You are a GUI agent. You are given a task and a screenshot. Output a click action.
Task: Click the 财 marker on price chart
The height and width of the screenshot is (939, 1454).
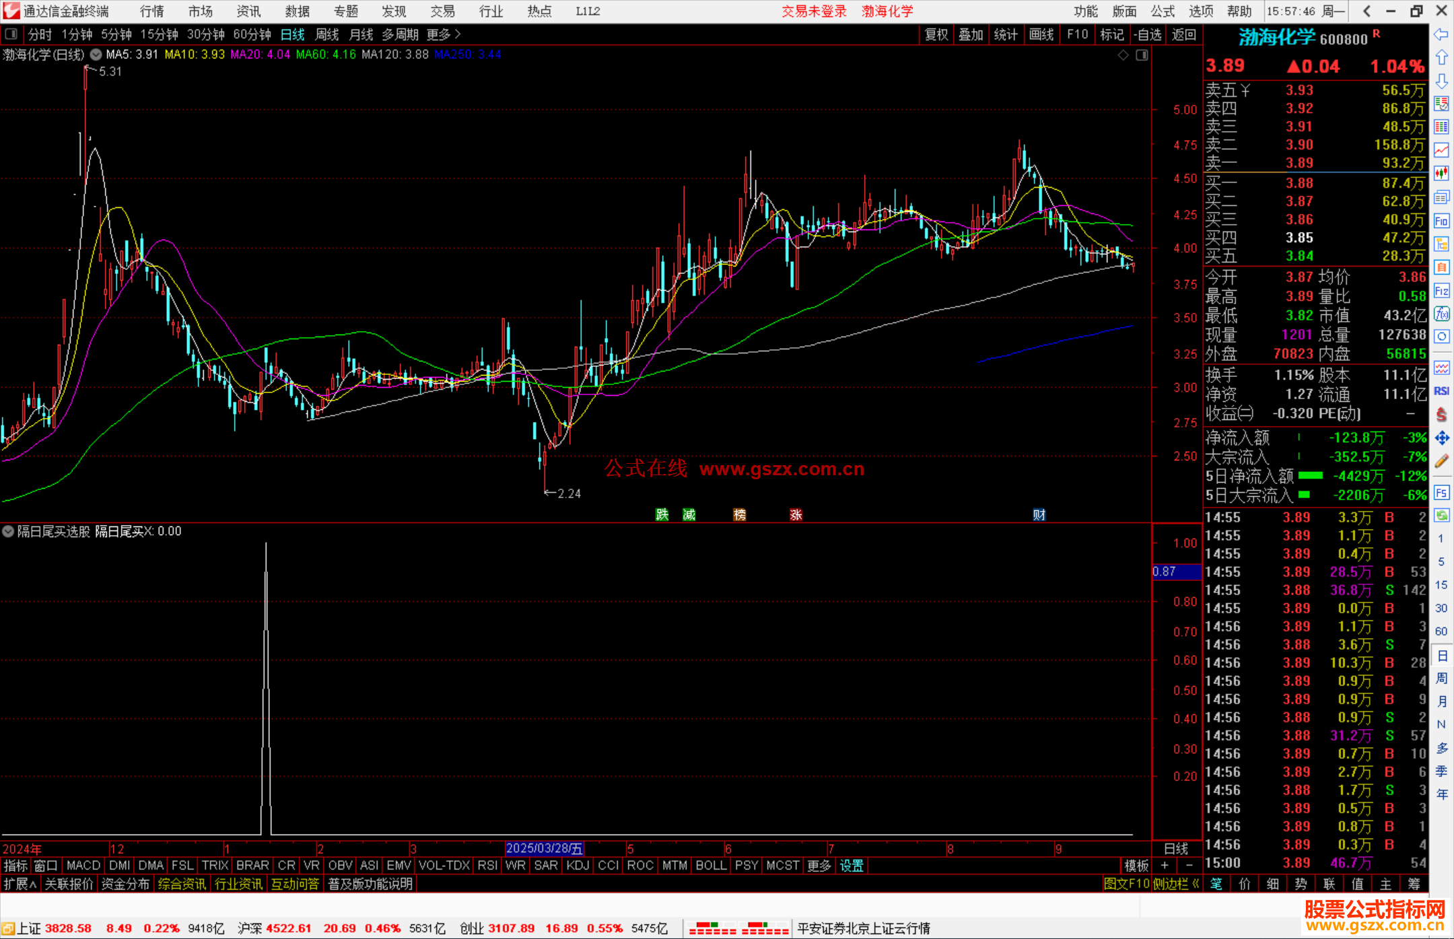(x=1039, y=515)
